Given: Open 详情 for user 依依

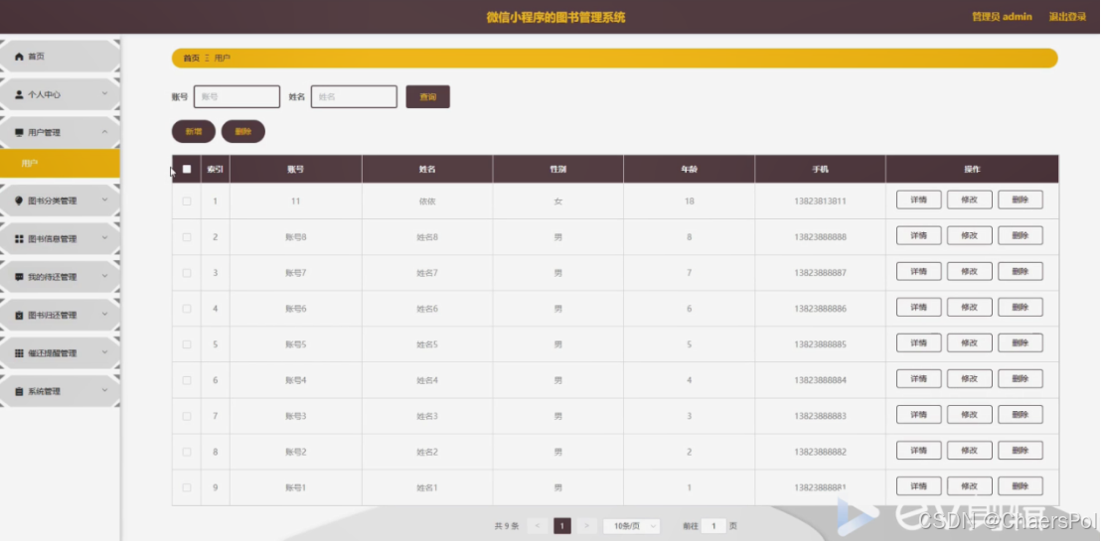Looking at the screenshot, I should [x=918, y=200].
